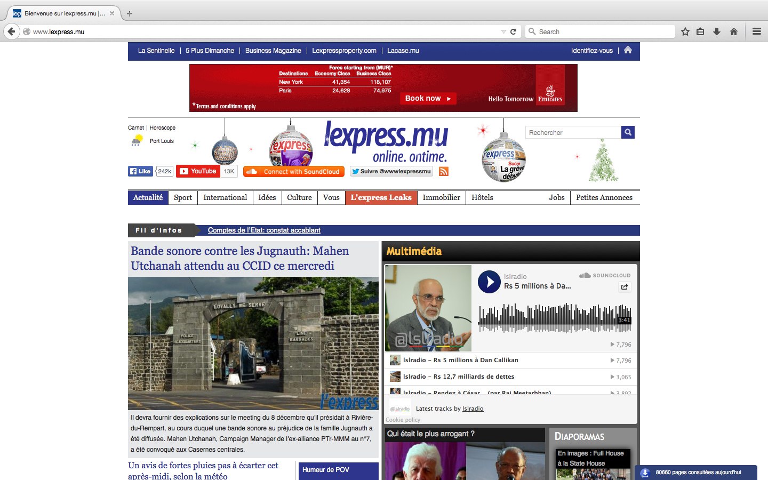
Task: Visit La Sentinelle link
Action: click(156, 51)
